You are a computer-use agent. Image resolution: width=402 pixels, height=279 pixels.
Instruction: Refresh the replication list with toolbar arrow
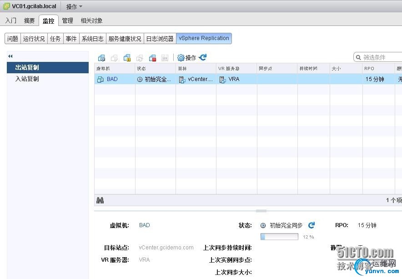click(203, 57)
